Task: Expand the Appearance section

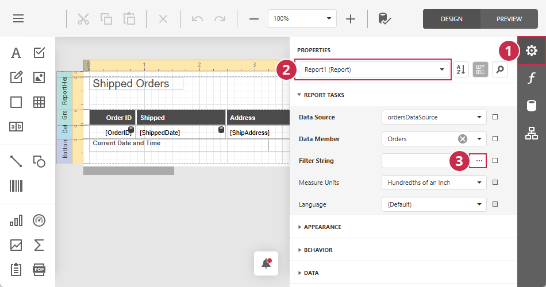Action: point(320,227)
